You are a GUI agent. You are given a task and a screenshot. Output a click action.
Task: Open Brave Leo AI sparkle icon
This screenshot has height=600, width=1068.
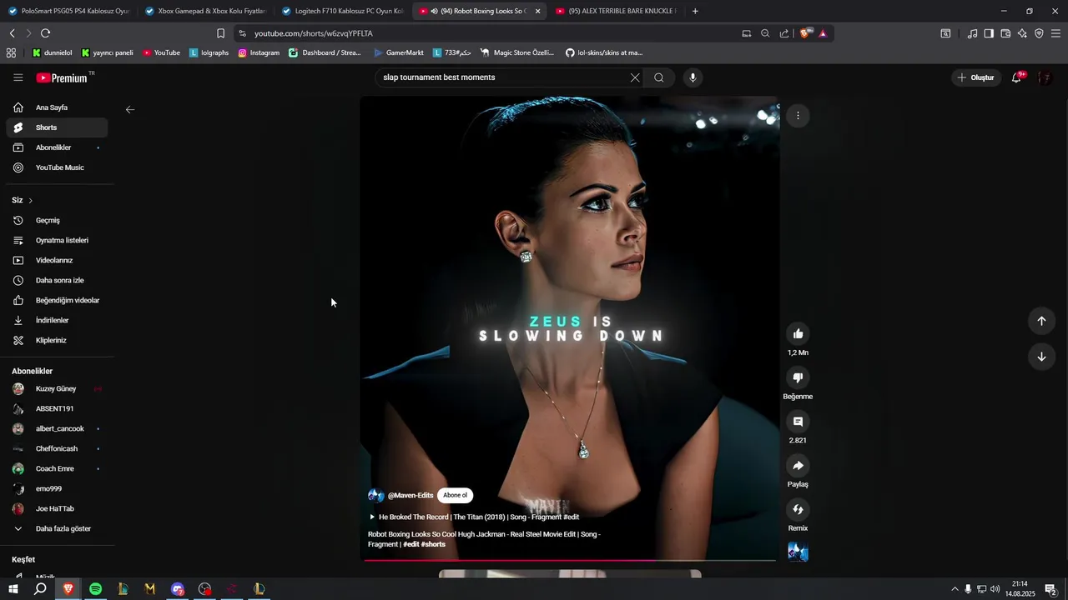pyautogui.click(x=1022, y=33)
